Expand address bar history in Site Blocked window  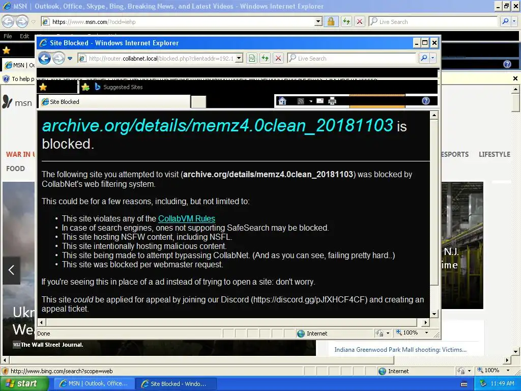[239, 59]
